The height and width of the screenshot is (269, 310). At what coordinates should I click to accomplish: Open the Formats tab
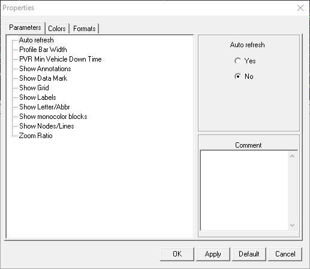pyautogui.click(x=85, y=29)
